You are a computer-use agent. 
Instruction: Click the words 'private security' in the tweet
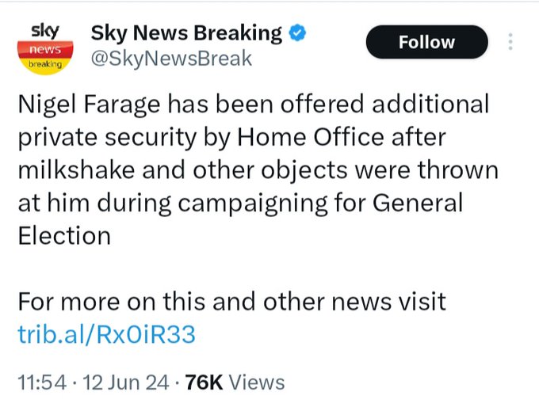tap(107, 138)
